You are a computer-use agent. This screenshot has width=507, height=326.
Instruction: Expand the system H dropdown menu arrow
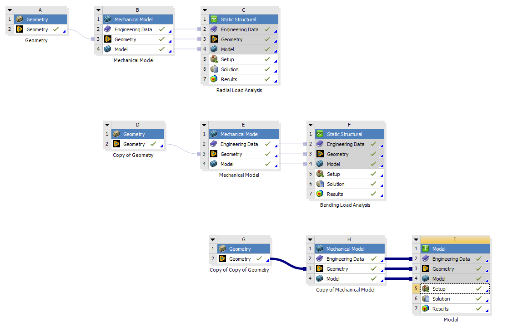(310, 239)
